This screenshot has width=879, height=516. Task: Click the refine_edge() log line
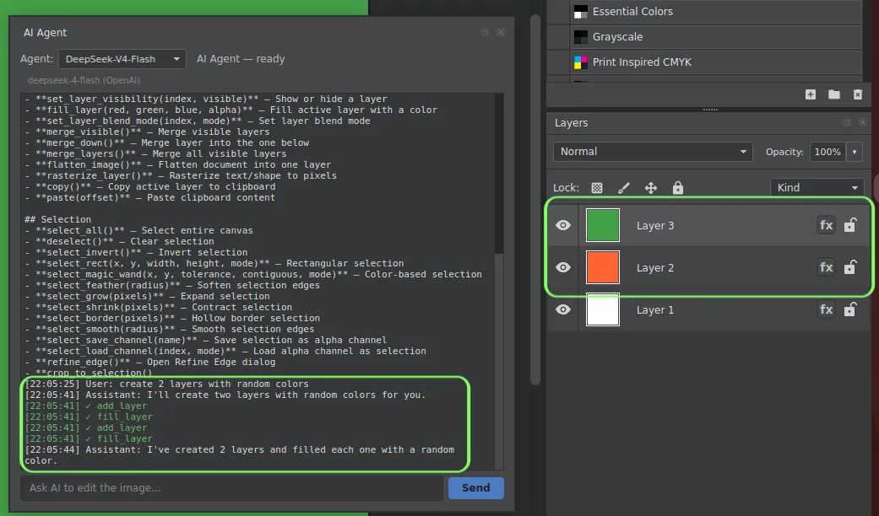point(150,362)
